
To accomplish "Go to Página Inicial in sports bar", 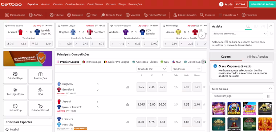I will coord(15,15).
